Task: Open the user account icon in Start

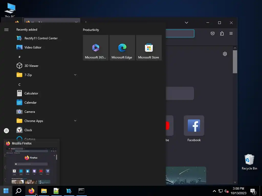Action: pyautogui.click(x=6, y=131)
